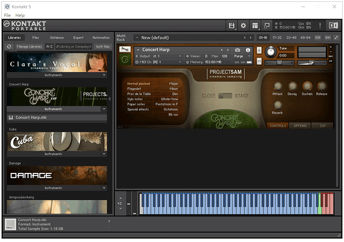The width and height of the screenshot is (344, 242).
Task: Expand Clara's Vocal Instruments dropdown arrow
Action: [x=104, y=75]
